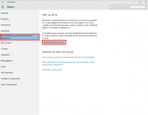Screen dimensions: 148x115
Task: Select Riconoscimento vocale, input penna e digitazione
Action: pyautogui.click(x=20, y=37)
